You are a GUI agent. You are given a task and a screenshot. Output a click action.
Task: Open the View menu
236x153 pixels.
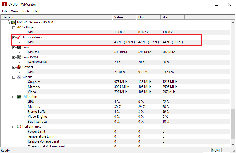pos(14,11)
